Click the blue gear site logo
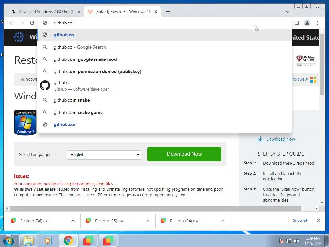The image size is (329, 247). pyautogui.click(x=19, y=37)
